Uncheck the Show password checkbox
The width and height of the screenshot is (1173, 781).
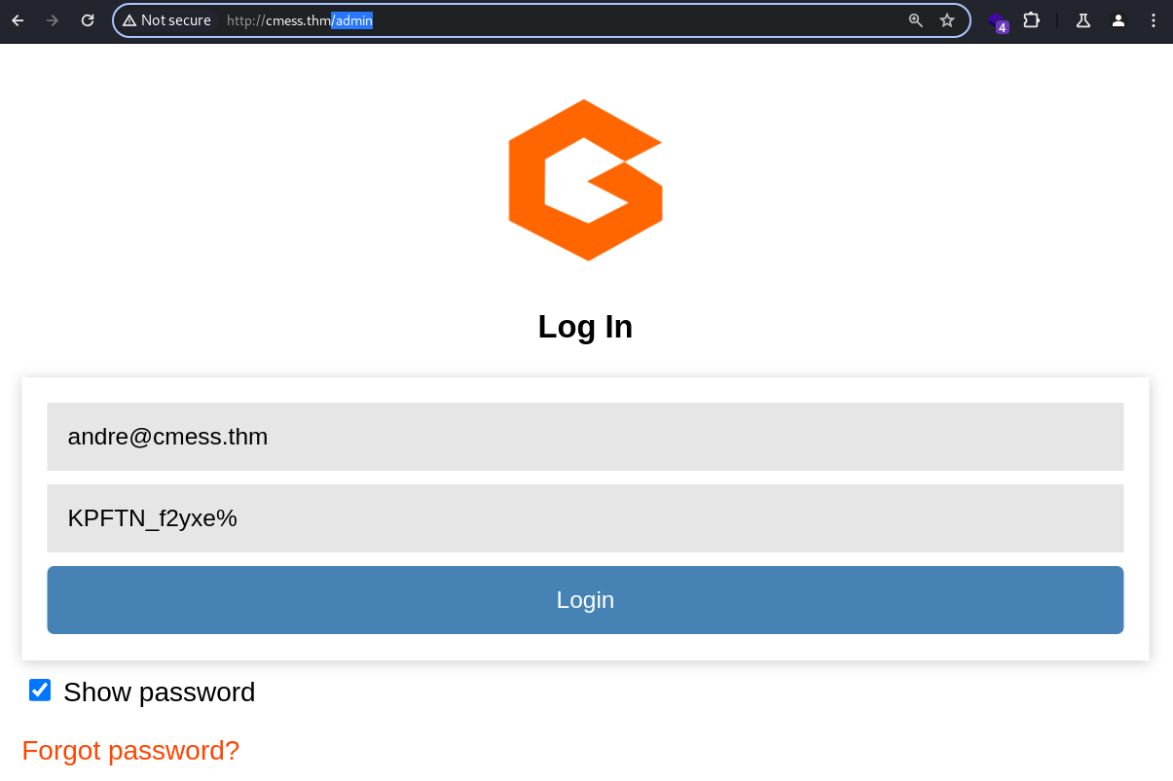40,691
